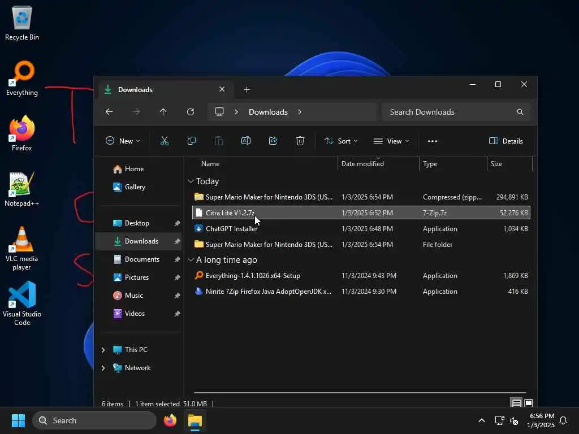579x434 pixels.
Task: Select Visual Studio Code desktop shortcut
Action: (x=22, y=303)
